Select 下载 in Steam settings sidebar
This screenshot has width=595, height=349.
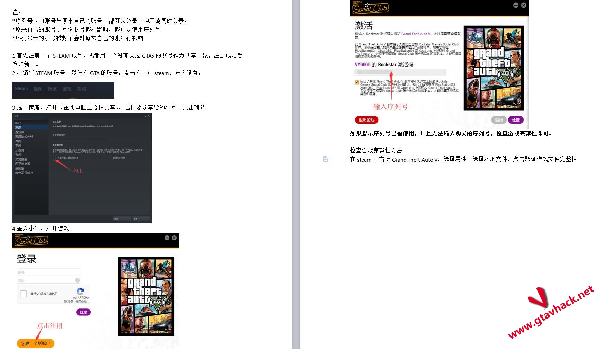[x=31, y=145]
